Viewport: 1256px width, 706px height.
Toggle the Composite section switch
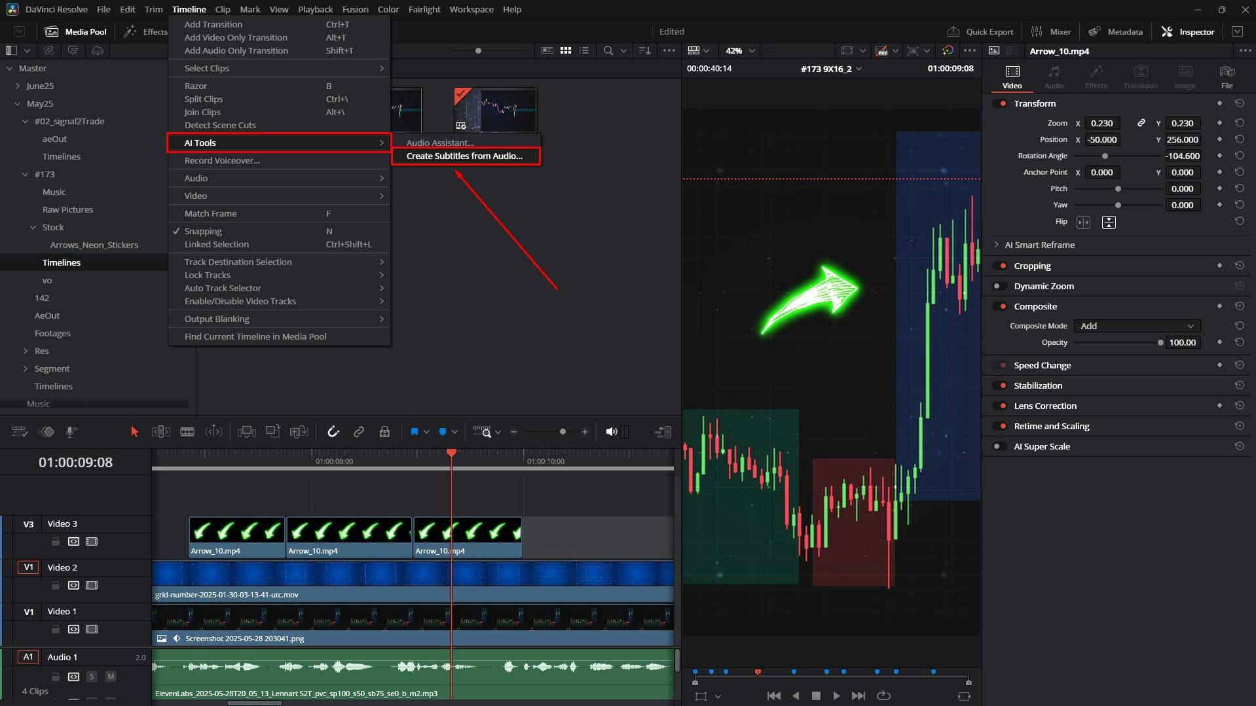pyautogui.click(x=1000, y=306)
